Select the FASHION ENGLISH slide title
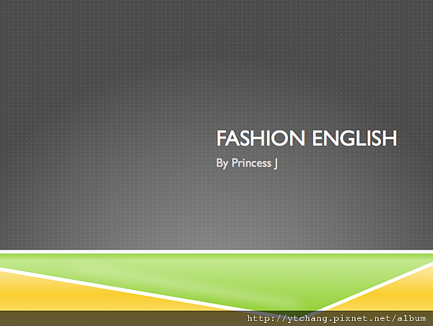Image resolution: width=433 pixels, height=326 pixels. [307, 138]
